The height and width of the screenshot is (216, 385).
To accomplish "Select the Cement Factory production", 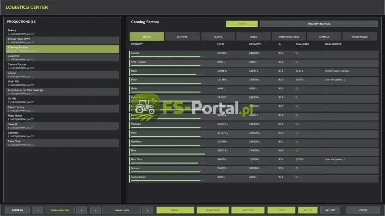I will [x=62, y=66].
